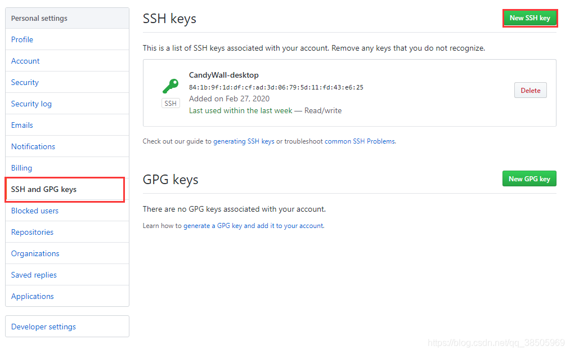Image resolution: width=570 pixels, height=353 pixels.
Task: Click the Read/write permission text
Action: click(x=323, y=110)
